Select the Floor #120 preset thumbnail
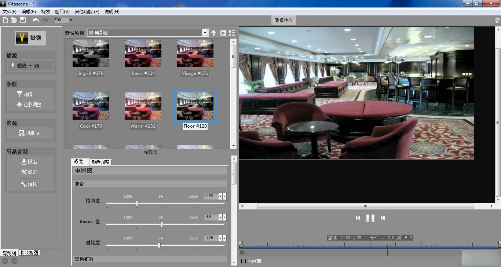 coord(195,106)
